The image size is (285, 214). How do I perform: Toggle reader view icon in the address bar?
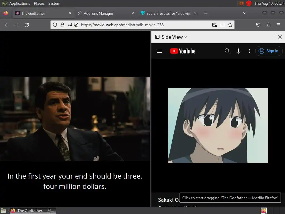[222, 25]
